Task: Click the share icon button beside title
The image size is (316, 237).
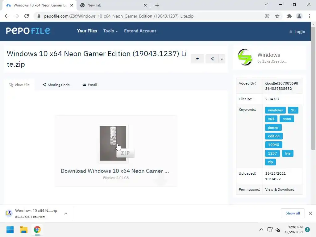Action: (x=212, y=59)
